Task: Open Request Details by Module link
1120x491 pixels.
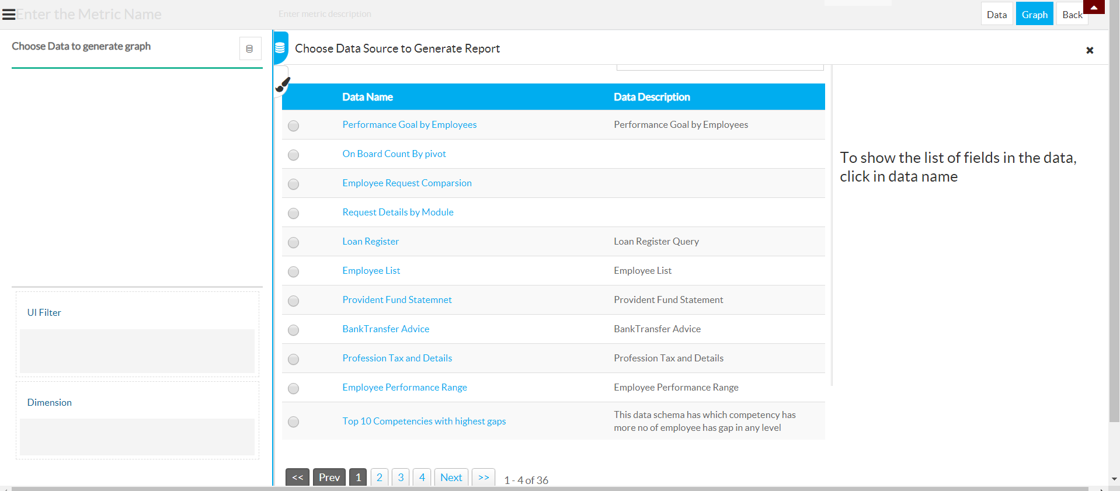Action: 398,212
